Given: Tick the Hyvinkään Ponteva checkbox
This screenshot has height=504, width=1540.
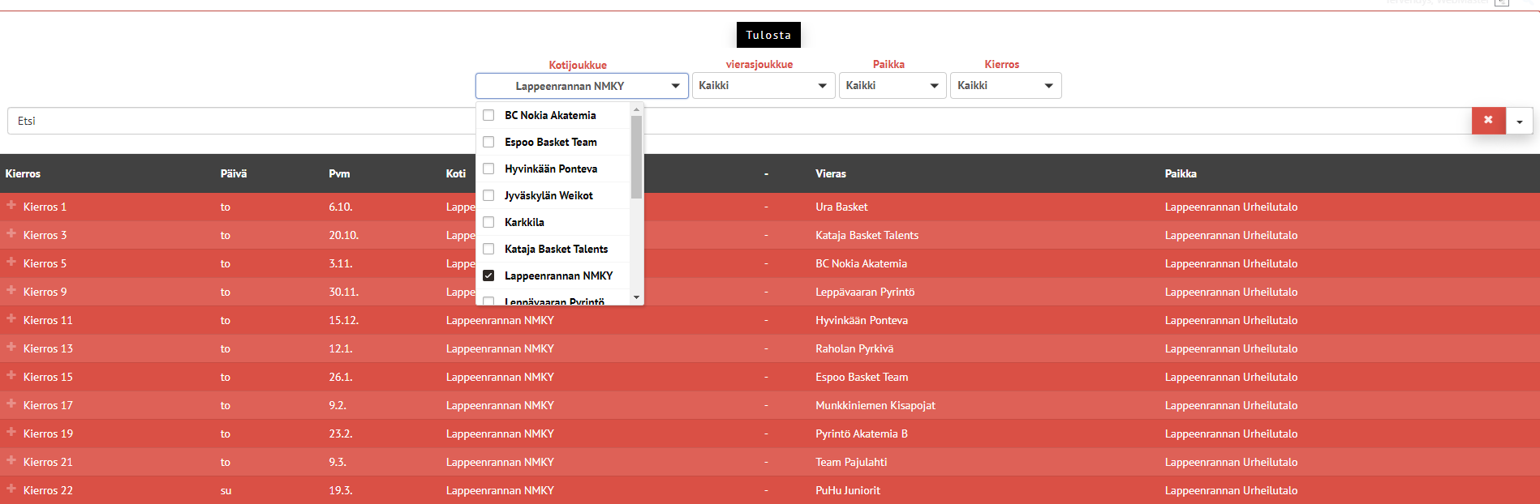Looking at the screenshot, I should 488,169.
